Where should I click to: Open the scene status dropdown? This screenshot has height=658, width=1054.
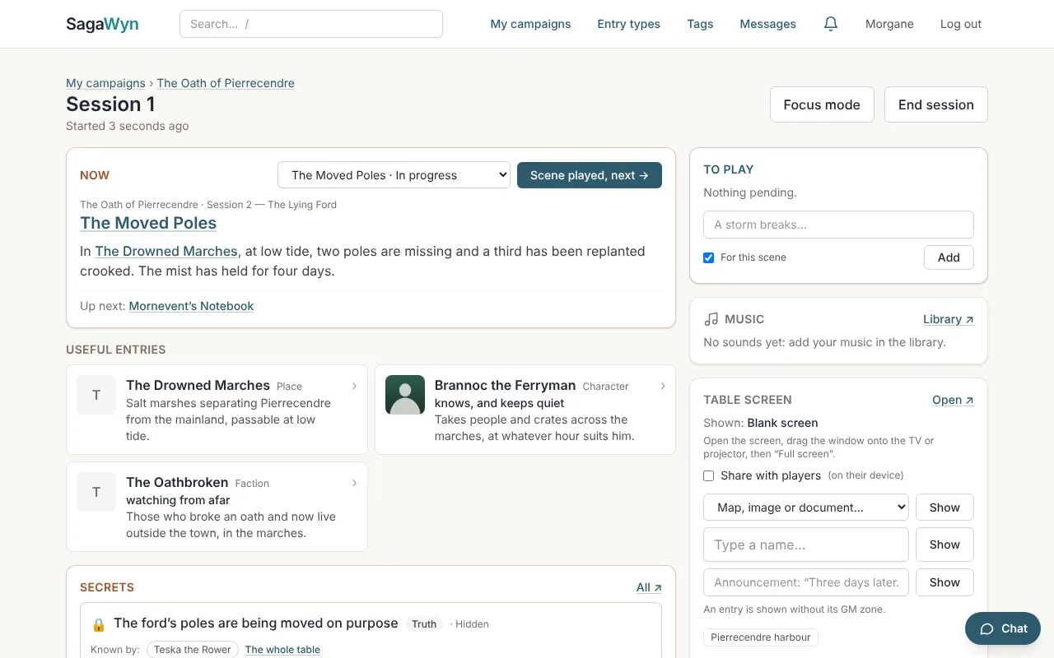(394, 175)
